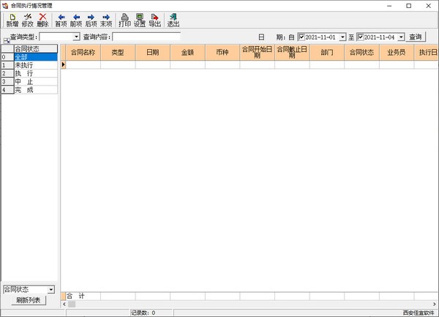439x317 pixels.
Task: Click the 删除 (Delete) toolbar icon
Action: pyautogui.click(x=42, y=20)
